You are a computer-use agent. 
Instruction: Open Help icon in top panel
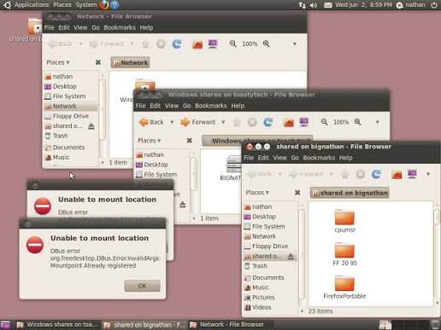[x=115, y=5]
